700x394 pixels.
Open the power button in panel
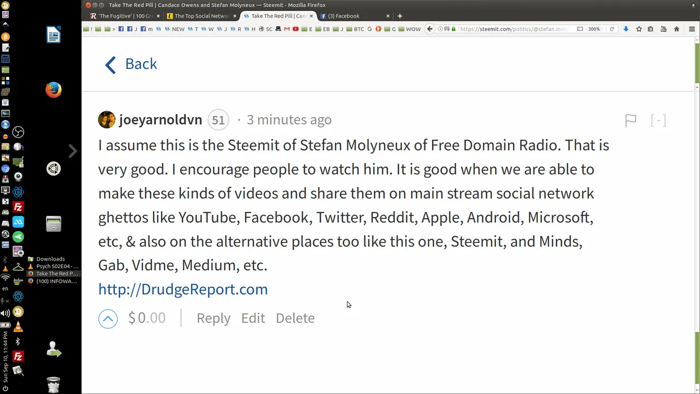point(5,389)
